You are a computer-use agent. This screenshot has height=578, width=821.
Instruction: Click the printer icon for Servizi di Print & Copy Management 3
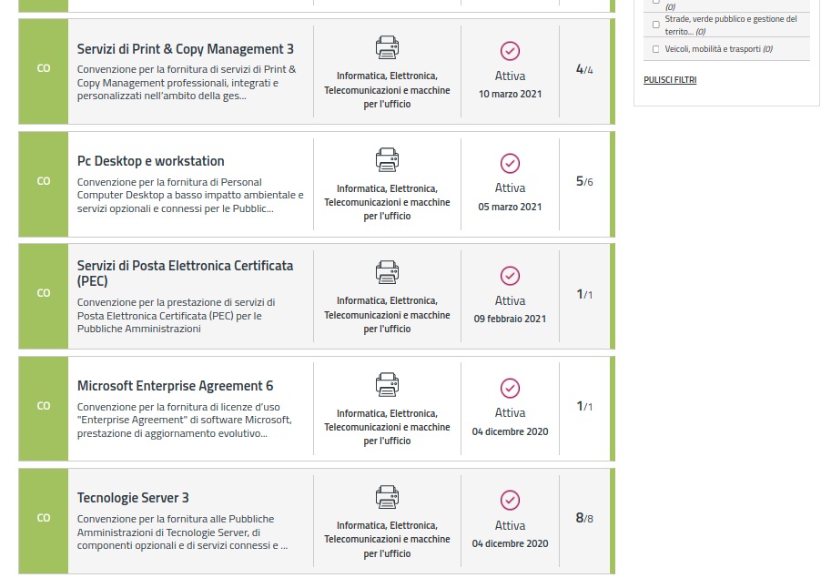pyautogui.click(x=387, y=48)
